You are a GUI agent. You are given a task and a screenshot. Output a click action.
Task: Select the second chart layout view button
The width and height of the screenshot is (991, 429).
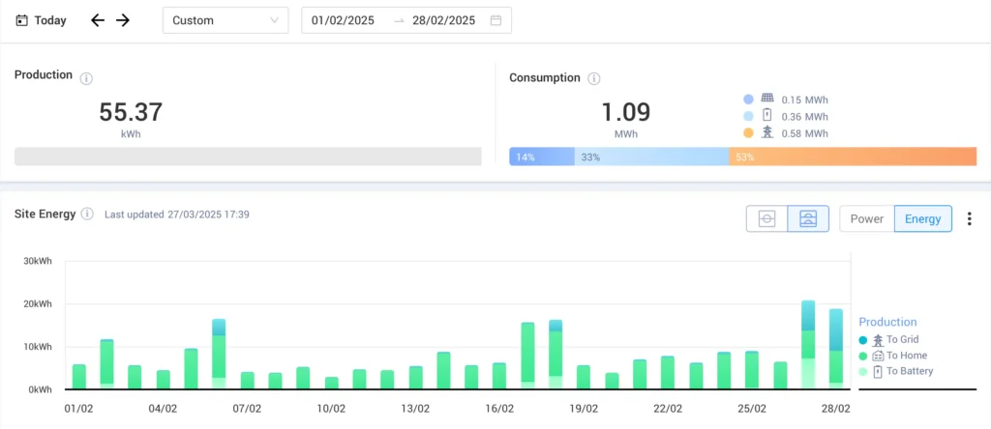[x=808, y=219]
